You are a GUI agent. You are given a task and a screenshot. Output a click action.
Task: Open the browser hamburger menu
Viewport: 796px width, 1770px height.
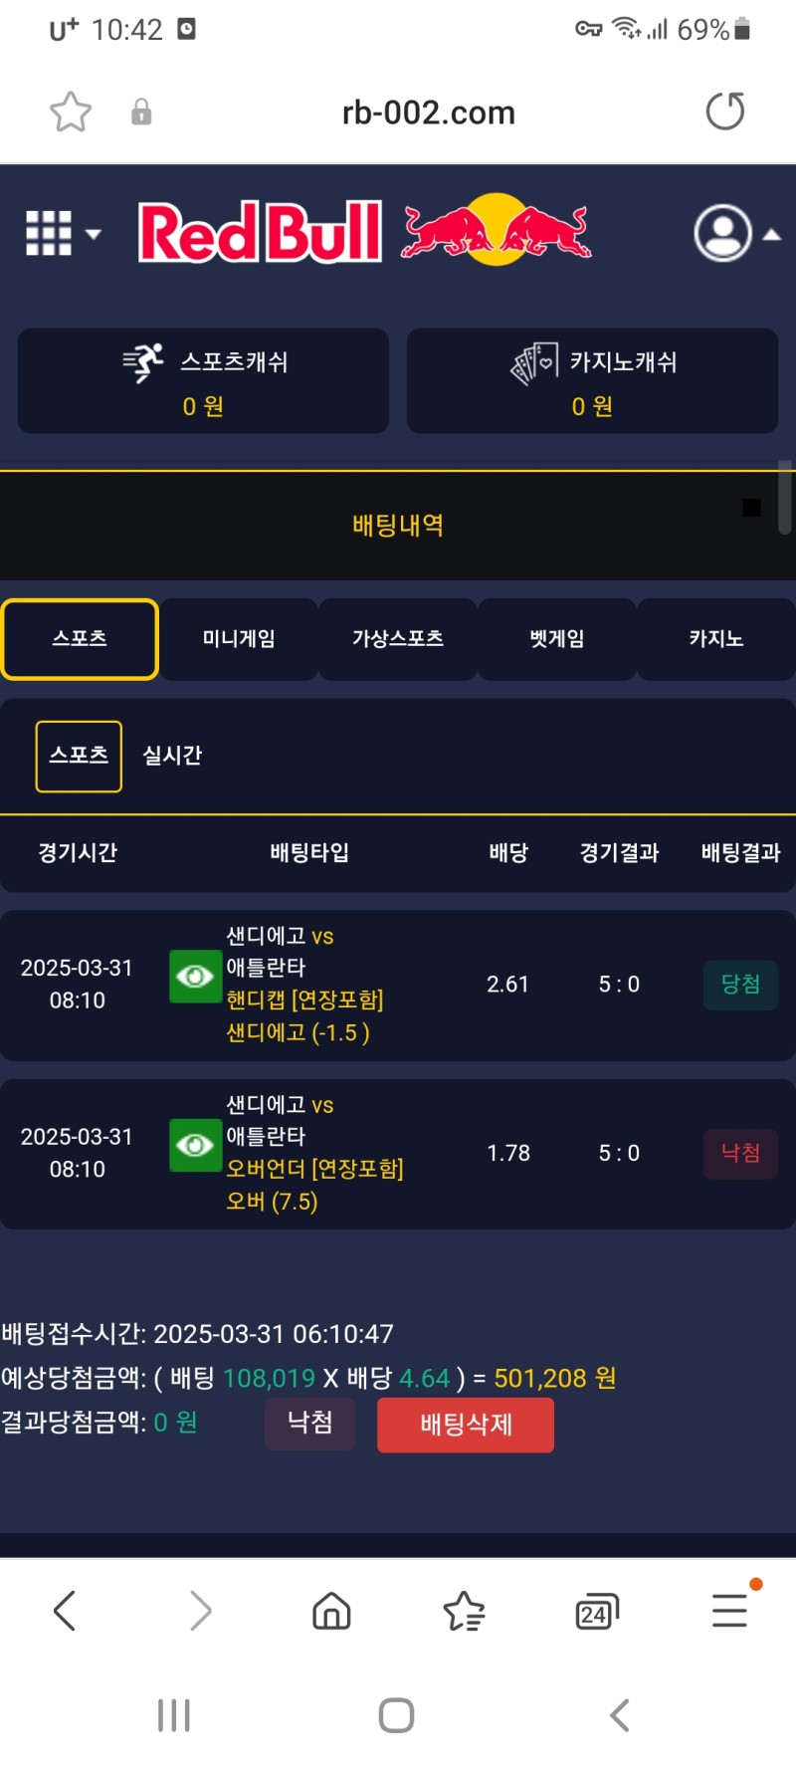[729, 1610]
